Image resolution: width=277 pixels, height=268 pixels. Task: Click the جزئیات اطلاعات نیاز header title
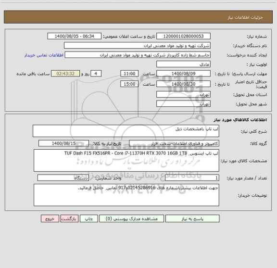pos(245,17)
